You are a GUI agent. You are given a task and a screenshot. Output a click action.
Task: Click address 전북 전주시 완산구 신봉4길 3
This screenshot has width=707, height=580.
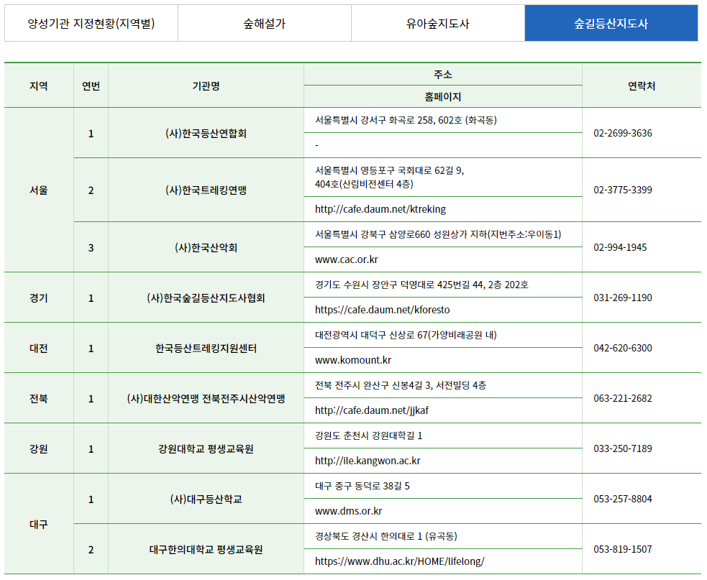(x=401, y=386)
